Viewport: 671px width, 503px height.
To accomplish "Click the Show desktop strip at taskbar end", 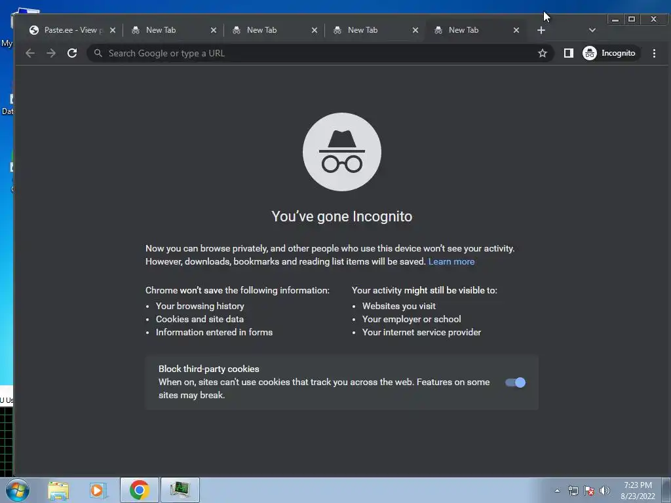I will [x=667, y=490].
